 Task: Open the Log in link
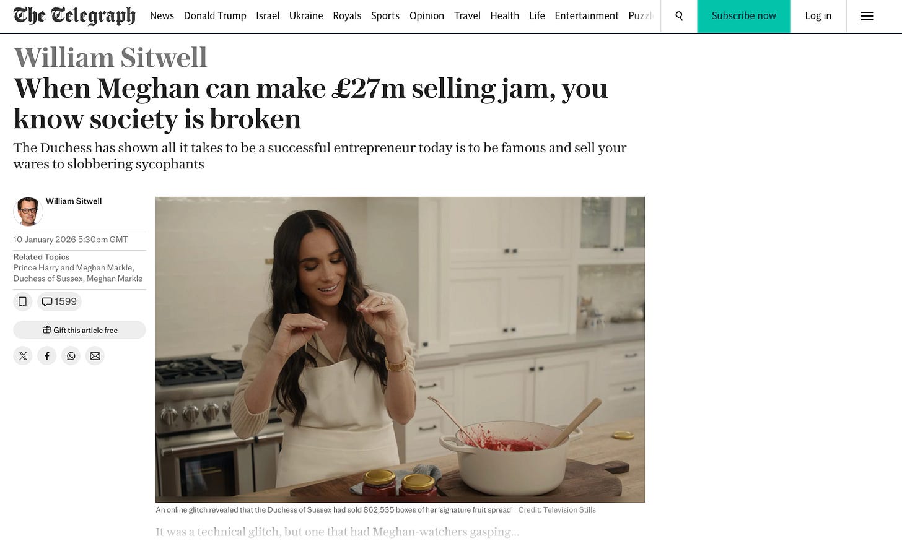[x=818, y=16]
